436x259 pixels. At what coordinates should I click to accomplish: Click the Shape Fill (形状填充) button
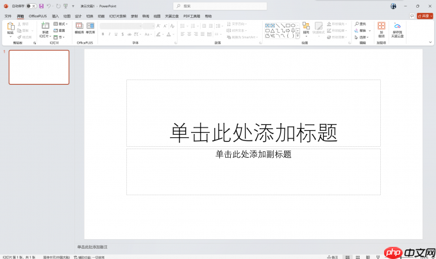(337, 24)
